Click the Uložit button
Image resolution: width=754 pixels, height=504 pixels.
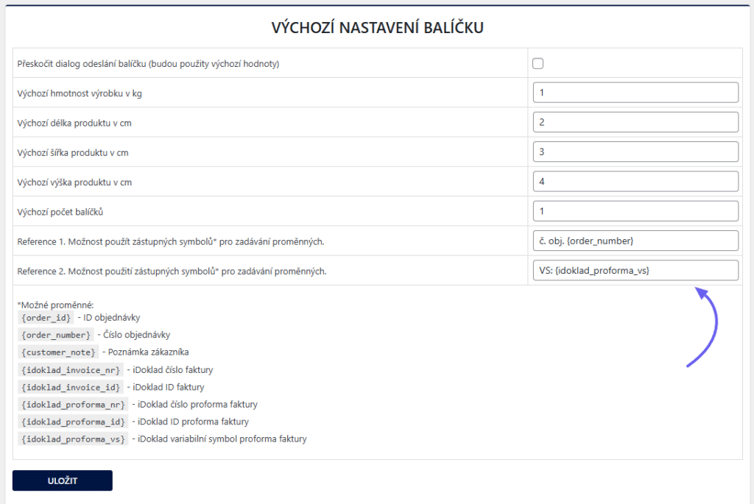(62, 480)
